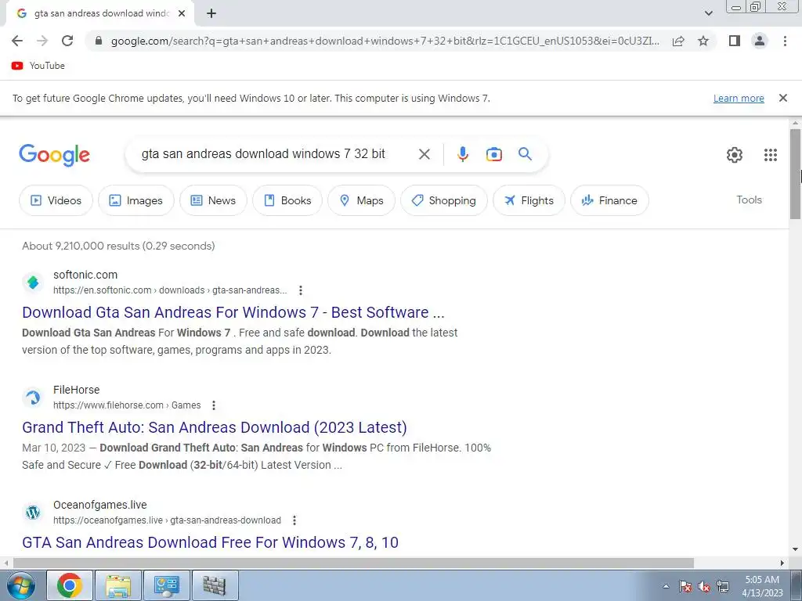The image size is (802, 601).
Task: Click Learn more about Chrome updates
Action: (x=739, y=98)
